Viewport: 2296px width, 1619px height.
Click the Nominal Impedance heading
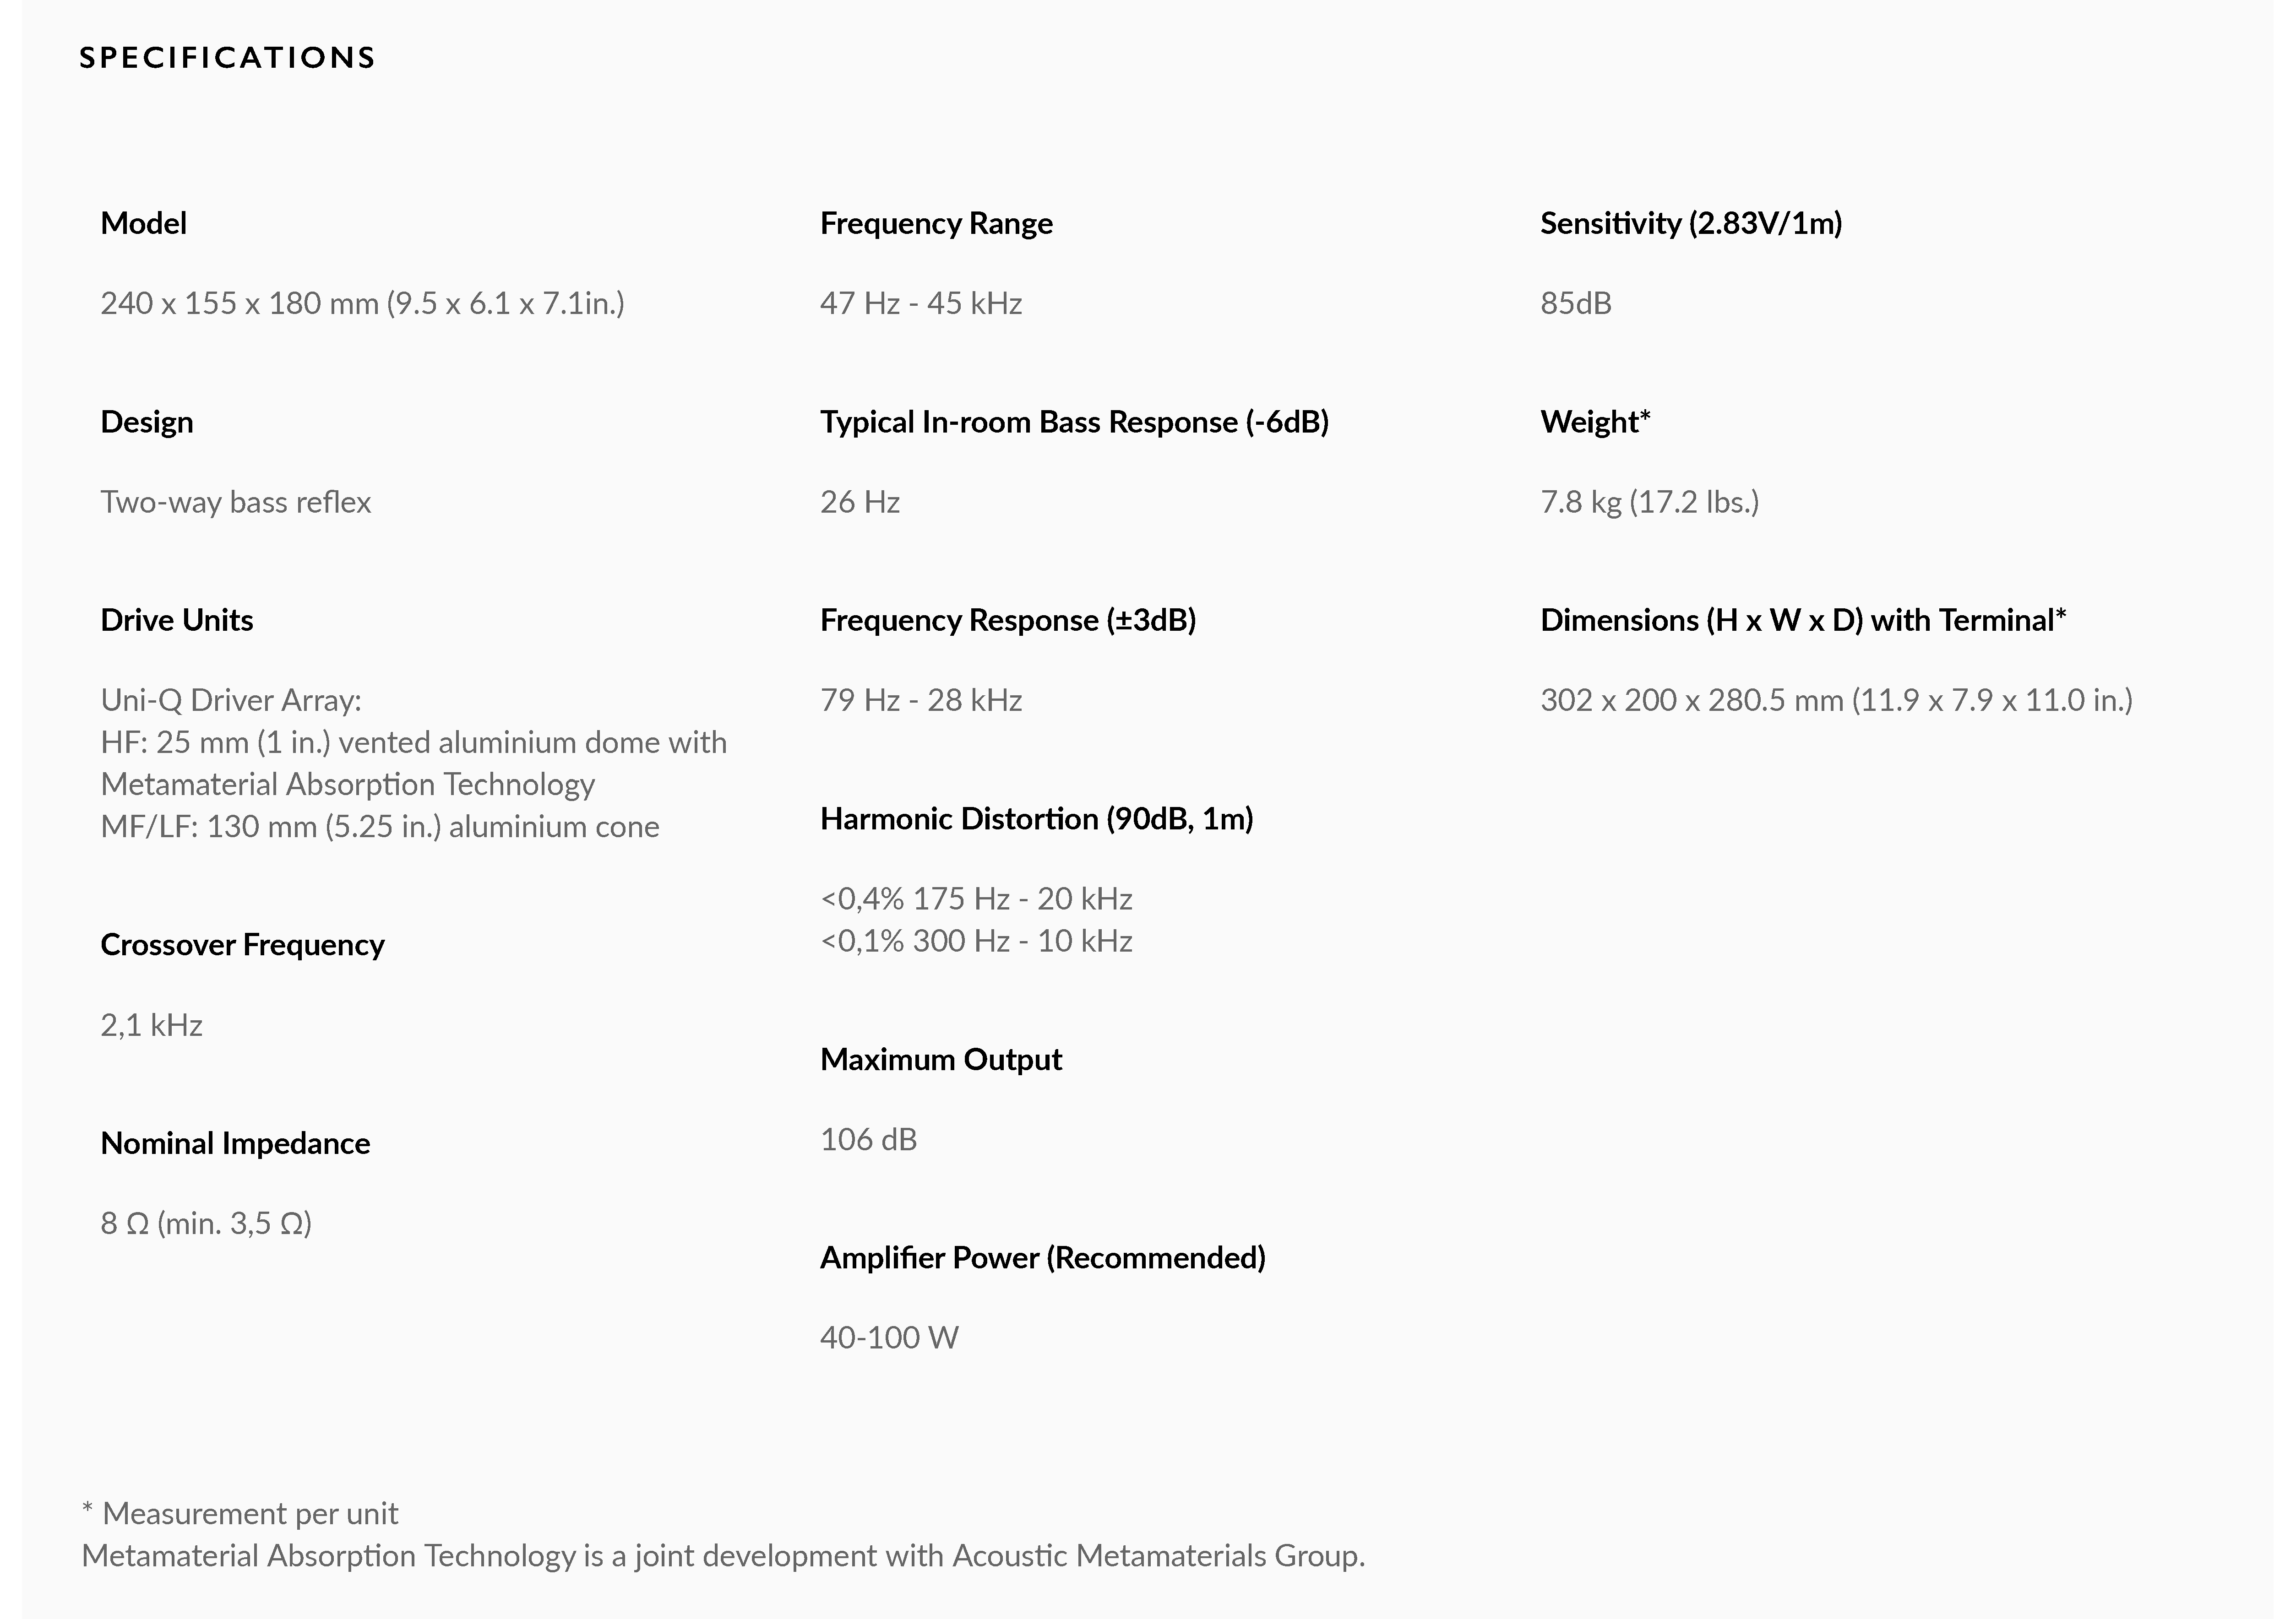click(235, 1143)
